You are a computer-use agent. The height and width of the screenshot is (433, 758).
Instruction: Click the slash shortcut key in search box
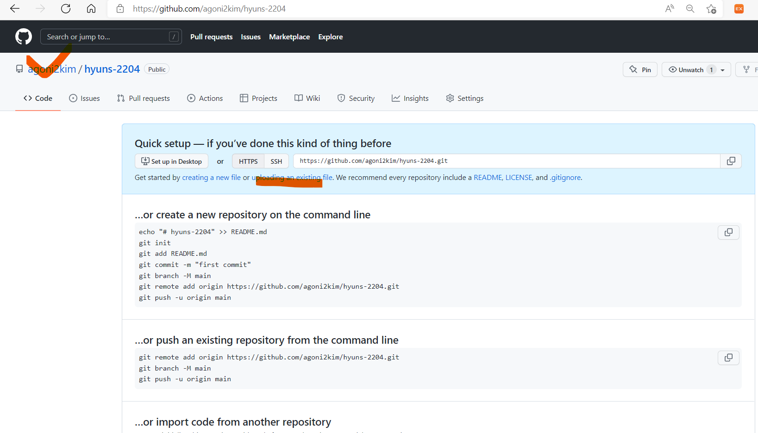tap(174, 37)
